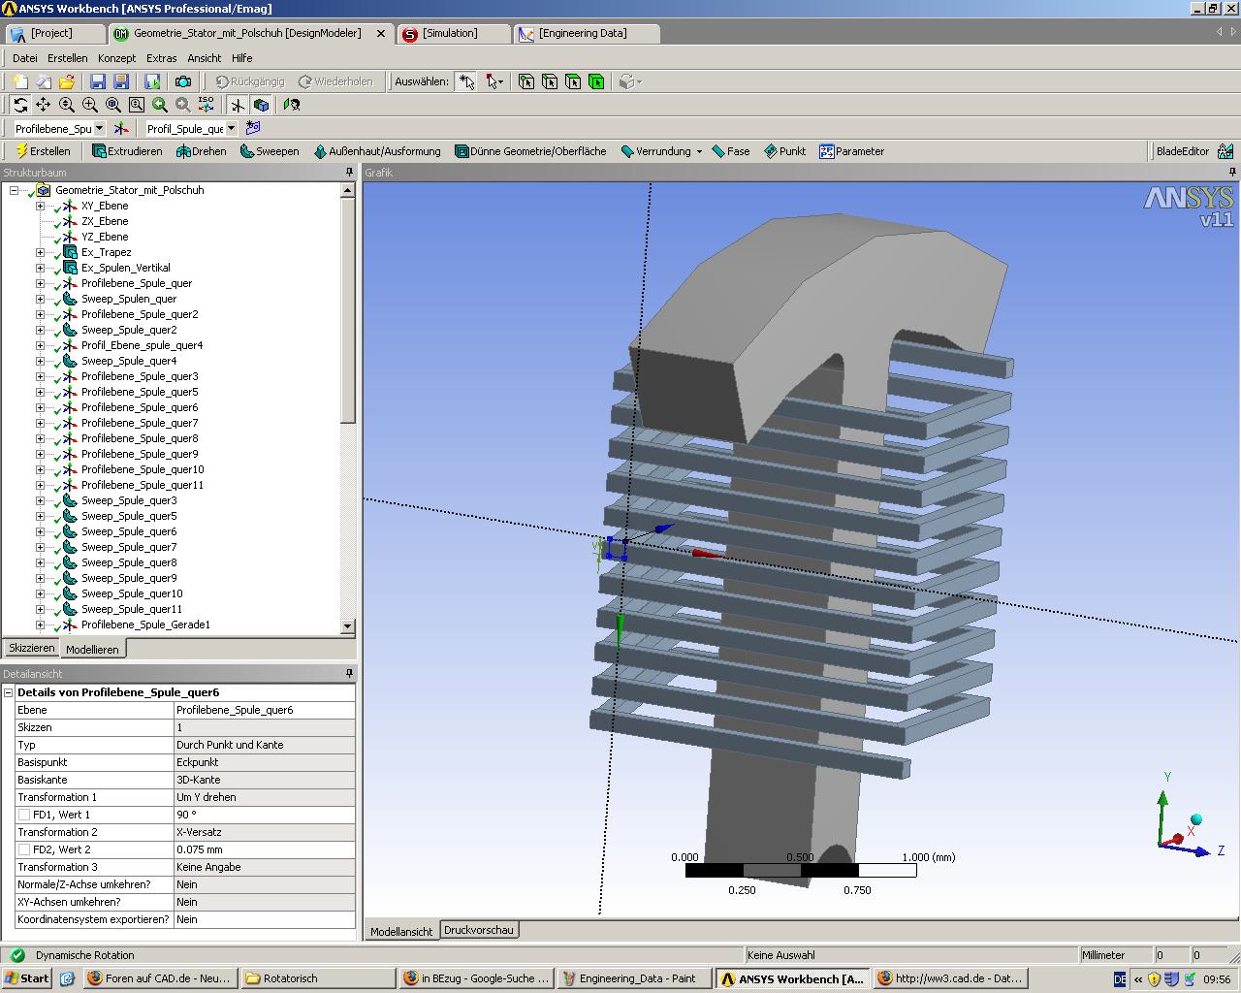
Task: Collapse the Details von Profilebene_Spule_quer6 section
Action: [x=8, y=692]
